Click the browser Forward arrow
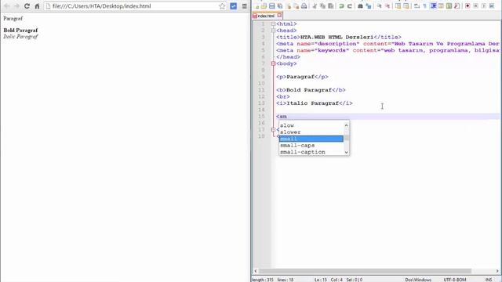Screen dimensions: 502x282 pyautogui.click(x=16, y=6)
